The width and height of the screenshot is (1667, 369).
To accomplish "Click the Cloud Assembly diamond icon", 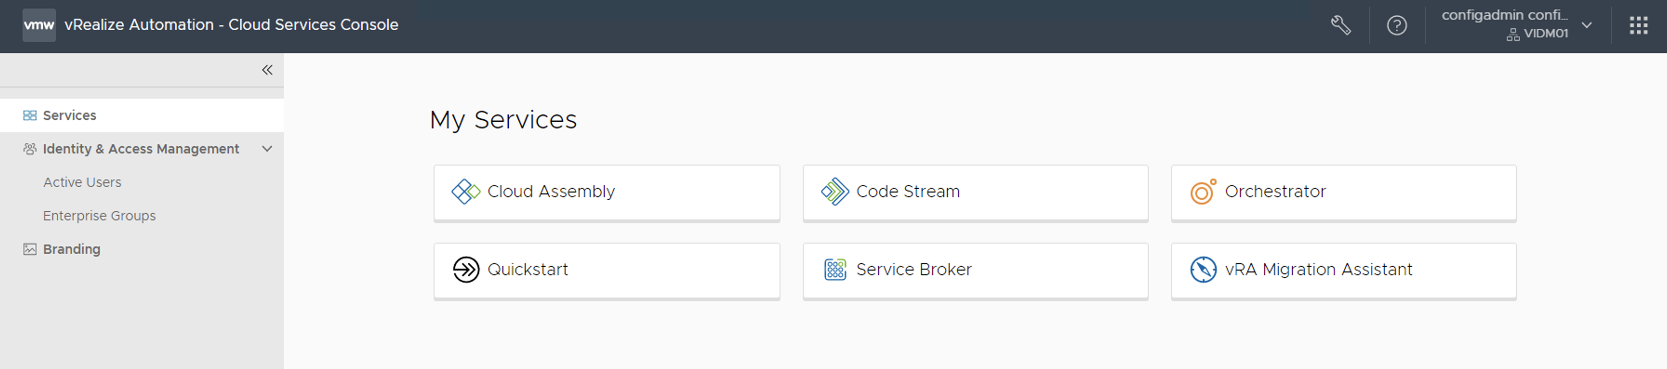I will coord(465,192).
